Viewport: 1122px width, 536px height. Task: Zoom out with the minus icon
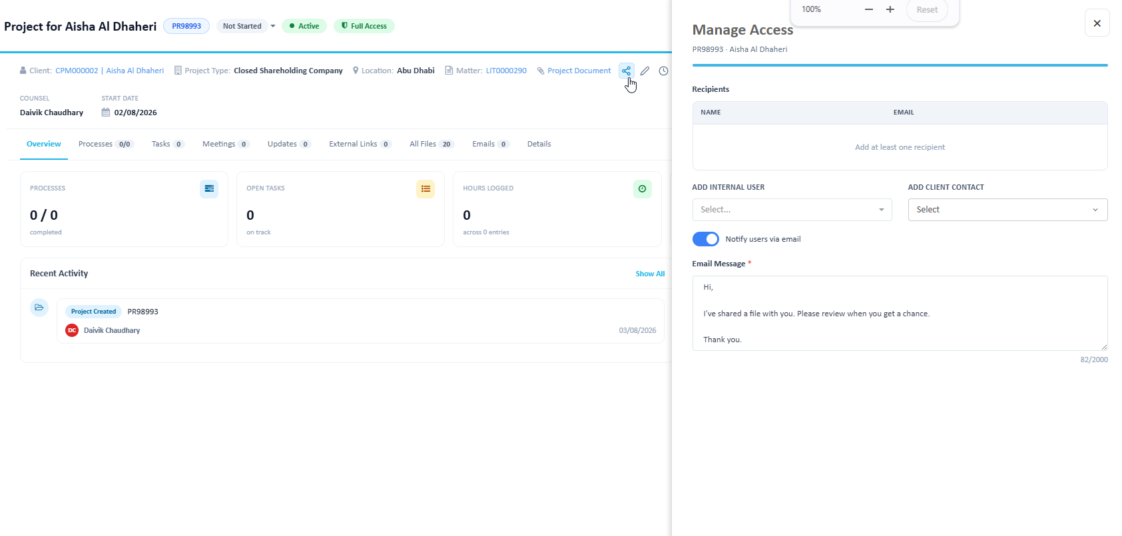pyautogui.click(x=868, y=9)
